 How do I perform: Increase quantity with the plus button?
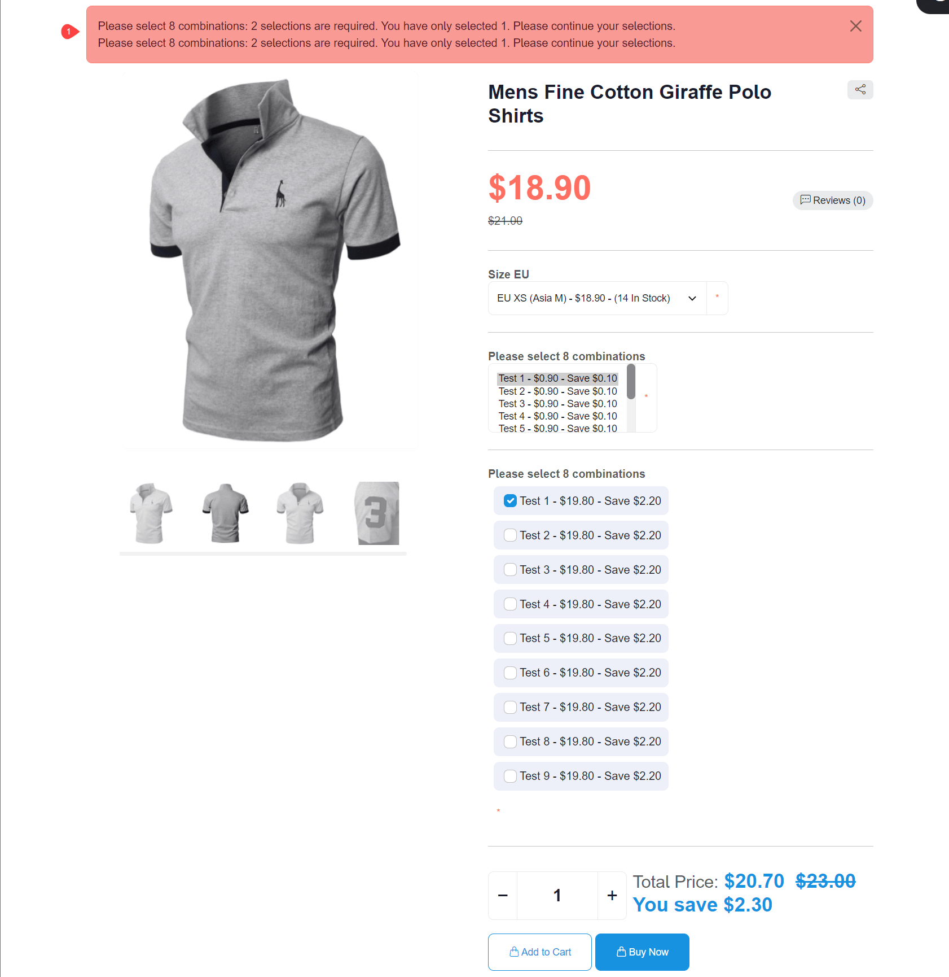[612, 895]
